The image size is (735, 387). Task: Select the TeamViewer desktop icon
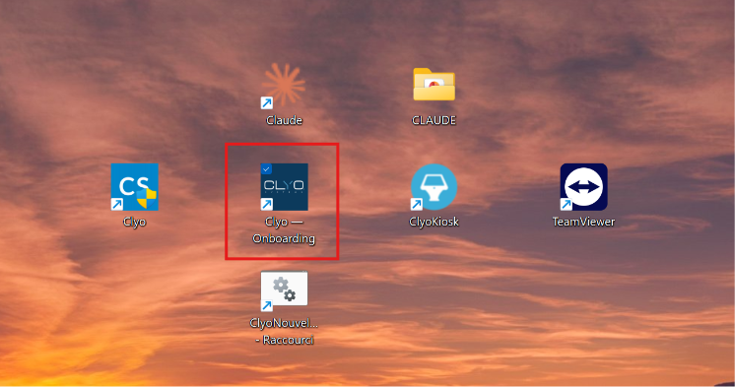click(x=583, y=187)
